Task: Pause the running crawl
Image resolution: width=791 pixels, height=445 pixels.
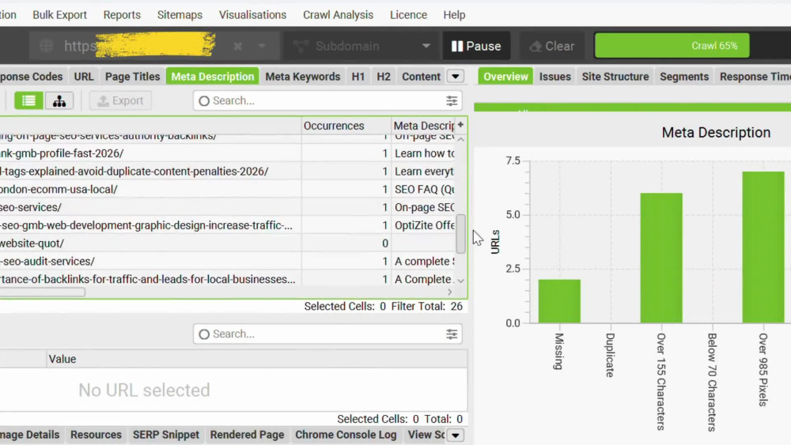Action: click(x=476, y=47)
